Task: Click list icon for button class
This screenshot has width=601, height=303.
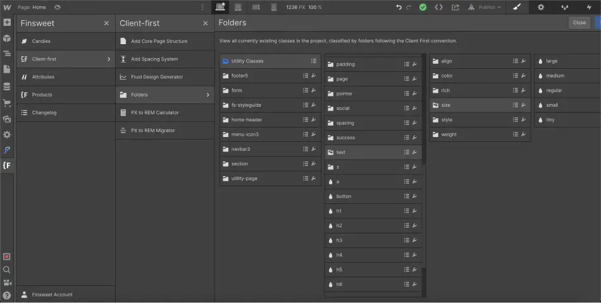Action: (406, 196)
